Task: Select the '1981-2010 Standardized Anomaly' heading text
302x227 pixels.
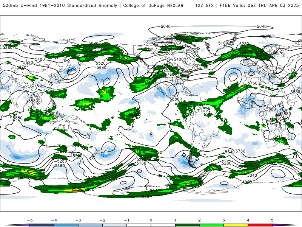Action: (x=79, y=5)
